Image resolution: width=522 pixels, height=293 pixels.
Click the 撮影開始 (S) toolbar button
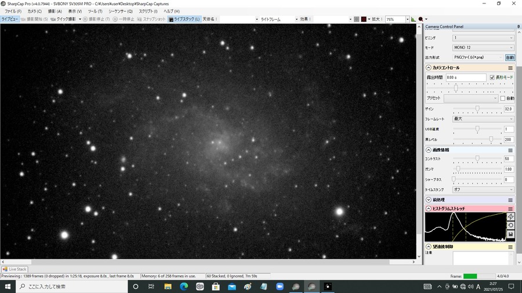click(34, 19)
